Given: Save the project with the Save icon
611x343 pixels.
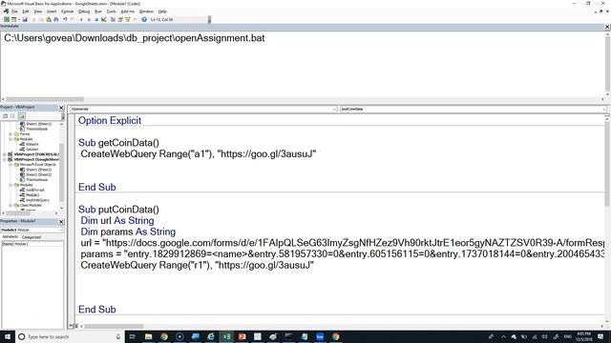Looking at the screenshot, I should 25,19.
